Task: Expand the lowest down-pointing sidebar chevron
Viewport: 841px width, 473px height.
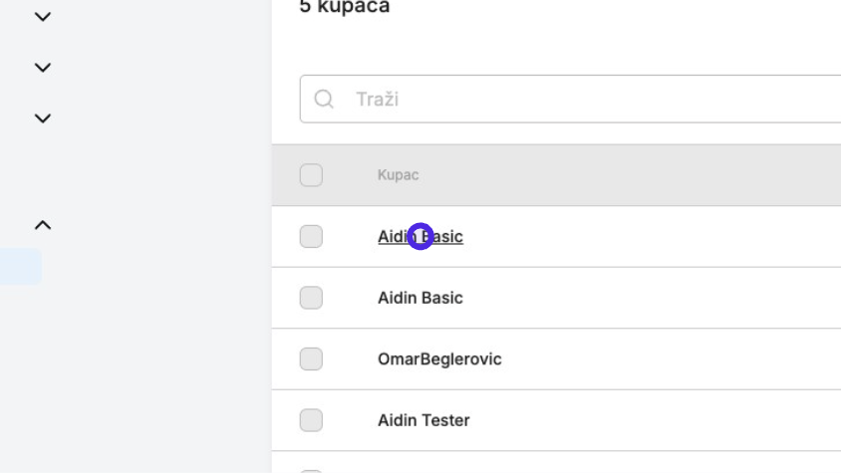Action: tap(43, 118)
